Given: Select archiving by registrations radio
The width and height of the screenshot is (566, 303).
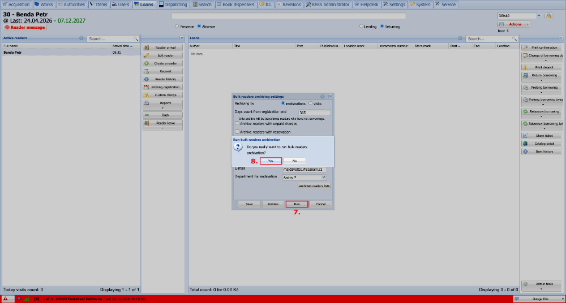Looking at the screenshot, I should tap(284, 103).
